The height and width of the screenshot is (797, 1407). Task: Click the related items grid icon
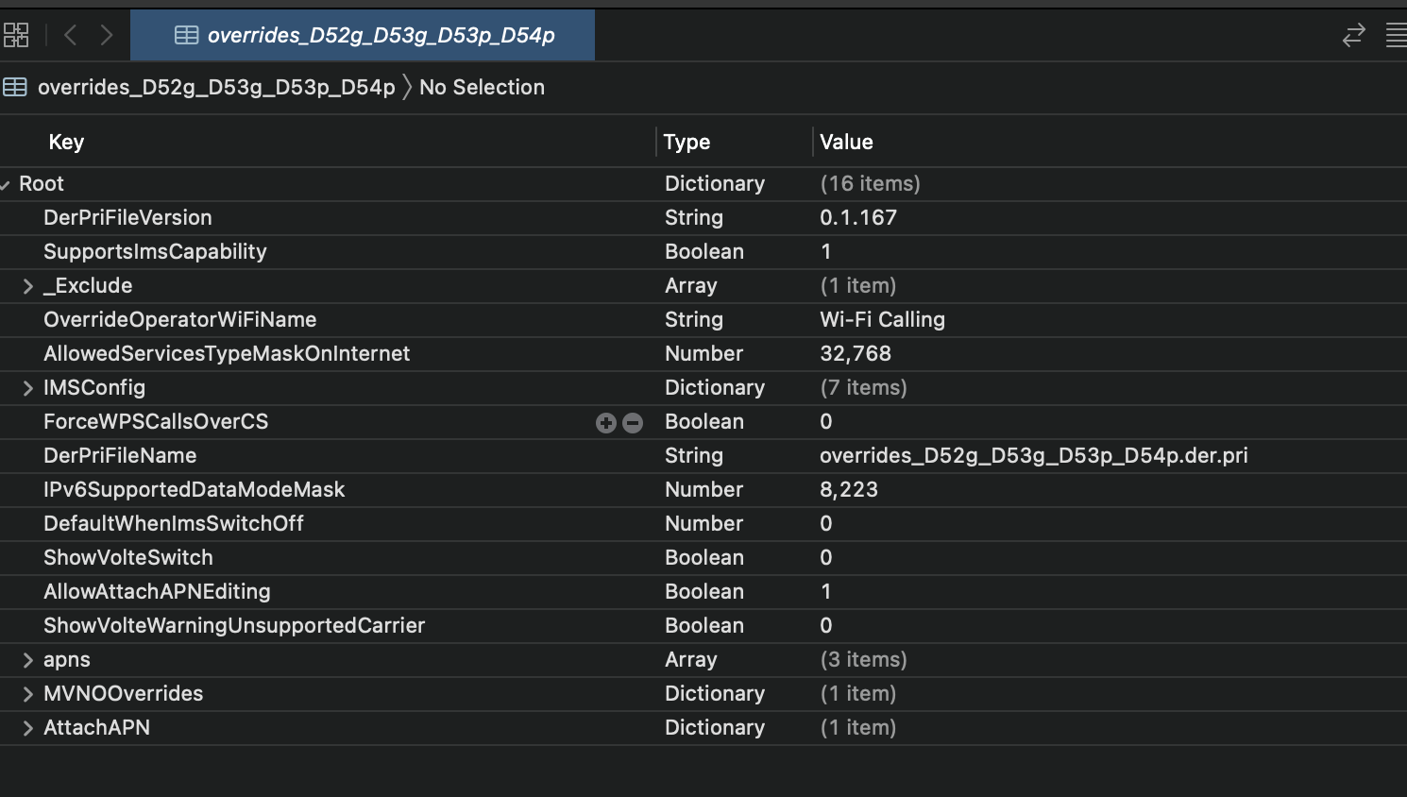coord(16,35)
